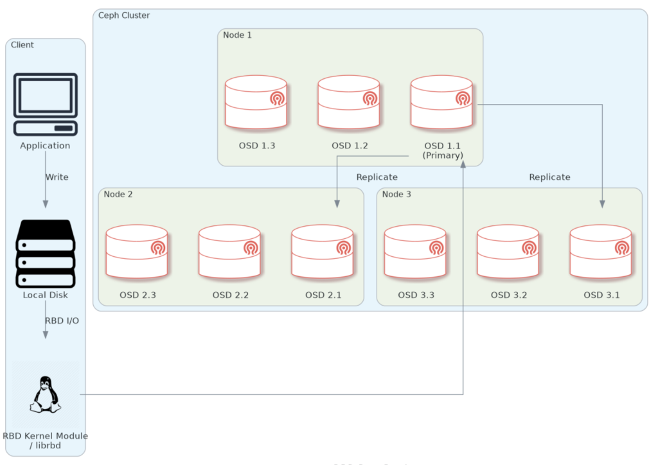The height and width of the screenshot is (465, 658).
Task: Toggle the OSD 2.2 disk on Node 2
Action: pyautogui.click(x=229, y=252)
